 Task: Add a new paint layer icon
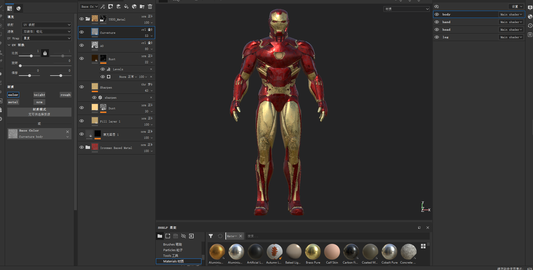pyautogui.click(x=118, y=6)
